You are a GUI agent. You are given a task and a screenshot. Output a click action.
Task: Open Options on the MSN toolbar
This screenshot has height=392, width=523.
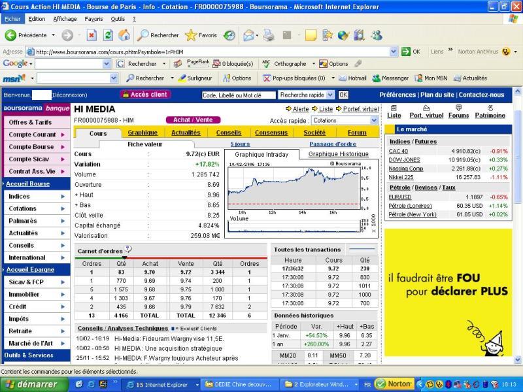coord(237,78)
